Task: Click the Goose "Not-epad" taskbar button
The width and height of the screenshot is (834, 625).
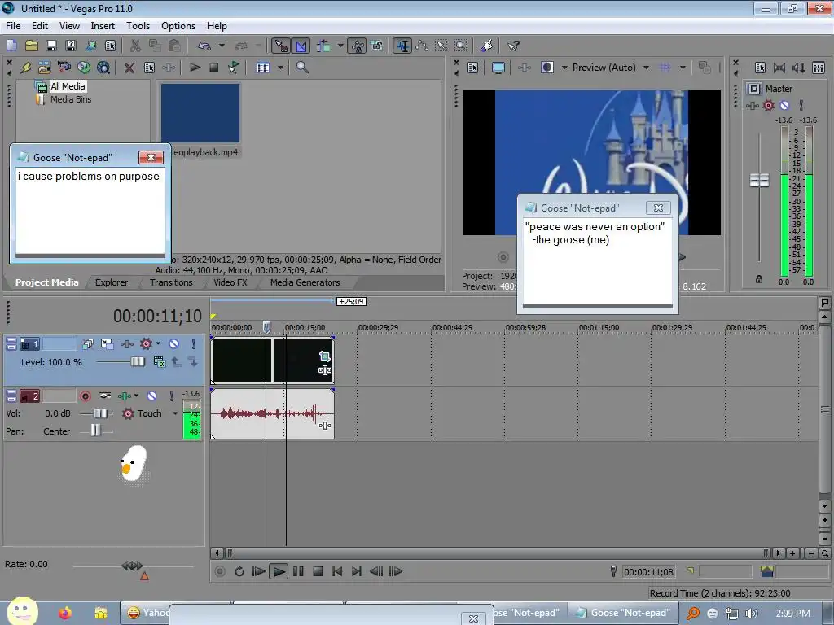Action: point(622,613)
